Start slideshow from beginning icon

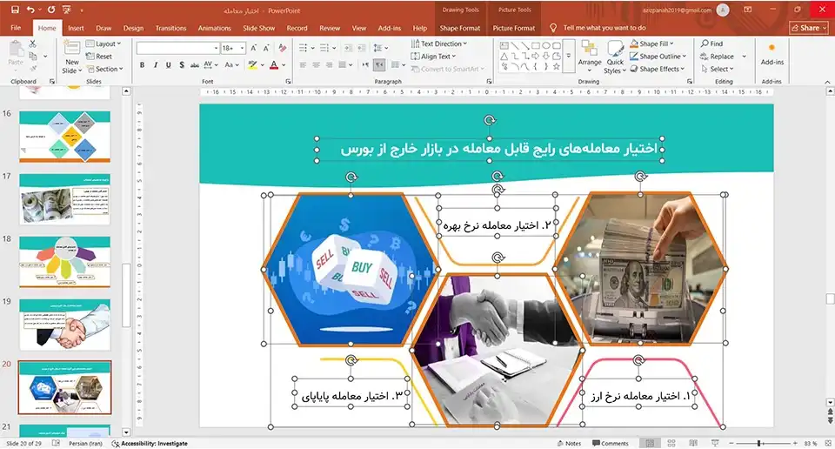(67, 10)
